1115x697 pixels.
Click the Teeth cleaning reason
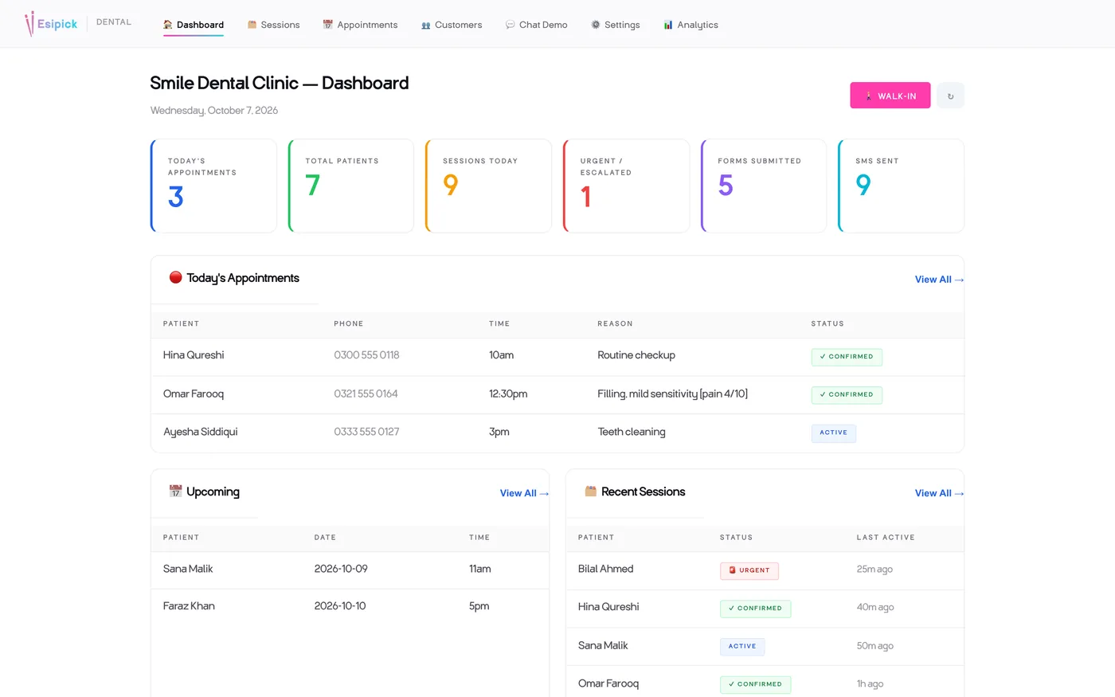(632, 432)
